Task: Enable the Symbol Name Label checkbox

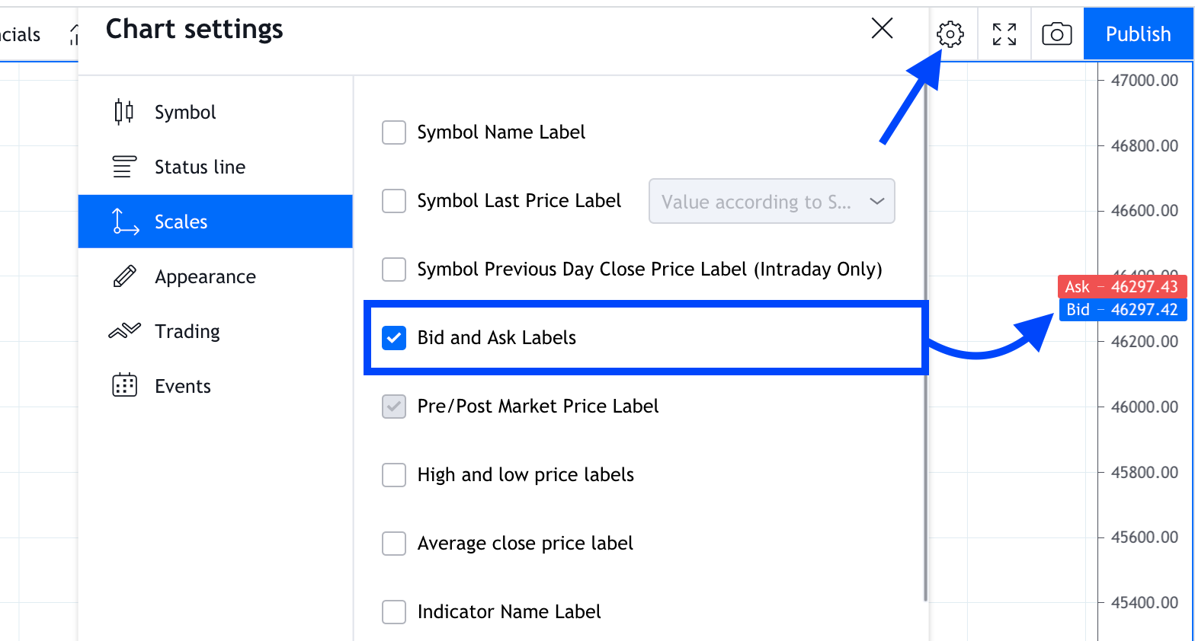Action: (x=394, y=132)
